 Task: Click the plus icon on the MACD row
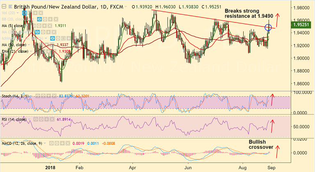point(62,143)
